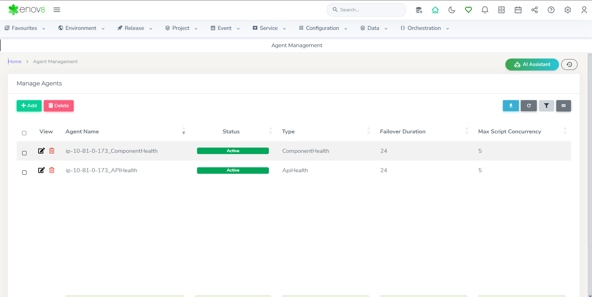
Task: Open the notifications bell icon
Action: (485, 10)
